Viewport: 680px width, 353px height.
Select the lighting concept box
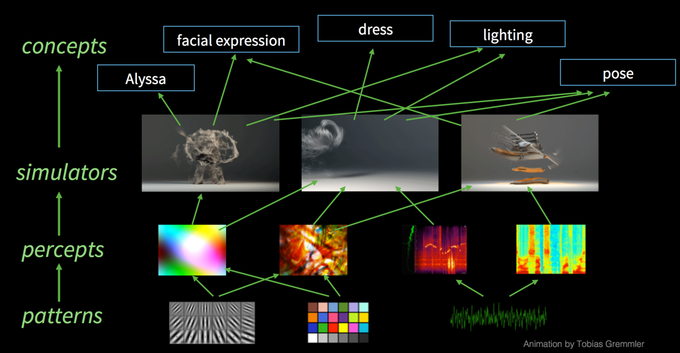click(507, 34)
